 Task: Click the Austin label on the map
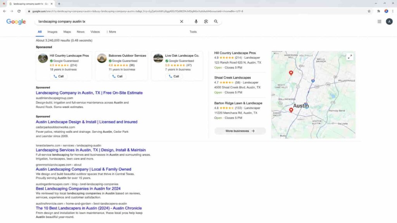[301, 106]
